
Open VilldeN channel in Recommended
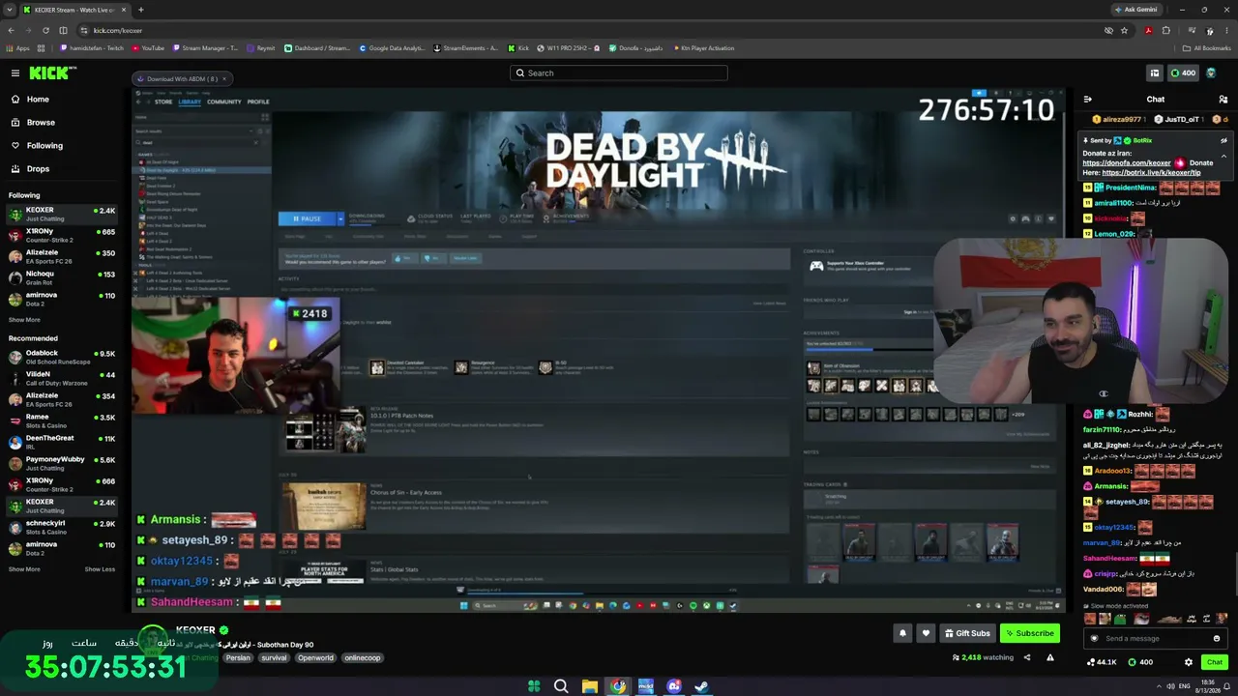click(62, 379)
